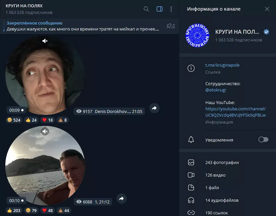Image resolution: width=276 pixels, height=216 pixels.
Task: Click the views count 9157 eye icon
Action: 79,111
